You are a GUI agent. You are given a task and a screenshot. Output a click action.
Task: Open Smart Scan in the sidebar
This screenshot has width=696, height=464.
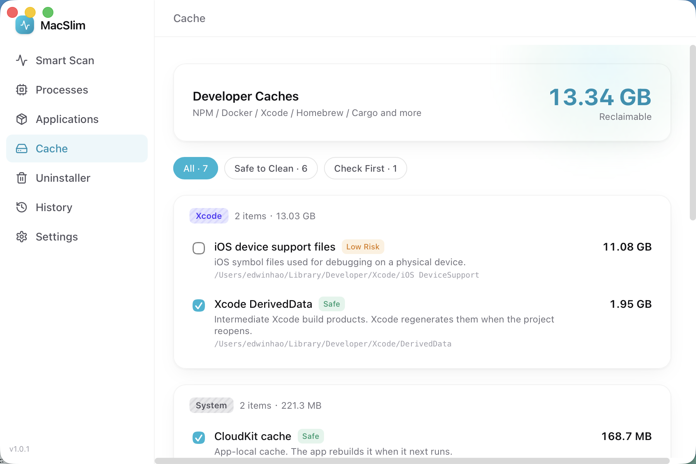pos(77,60)
